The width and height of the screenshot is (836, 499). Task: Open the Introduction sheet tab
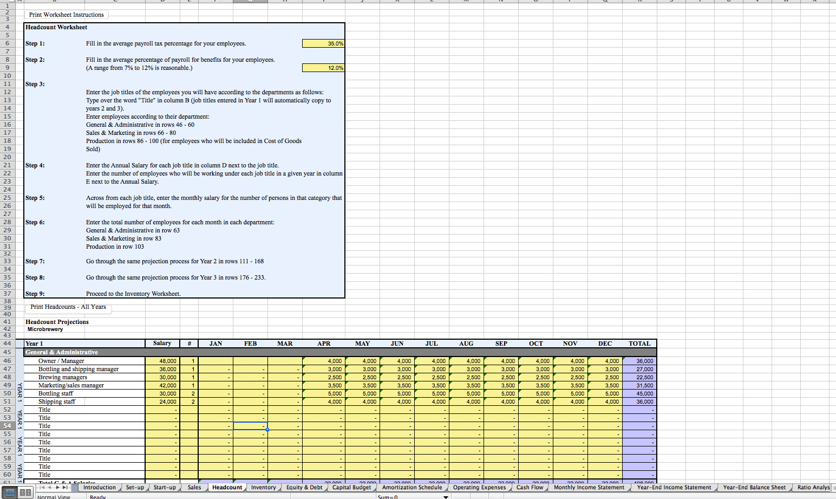tap(100, 488)
